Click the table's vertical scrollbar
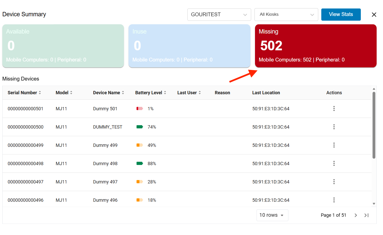 pyautogui.click(x=374, y=125)
